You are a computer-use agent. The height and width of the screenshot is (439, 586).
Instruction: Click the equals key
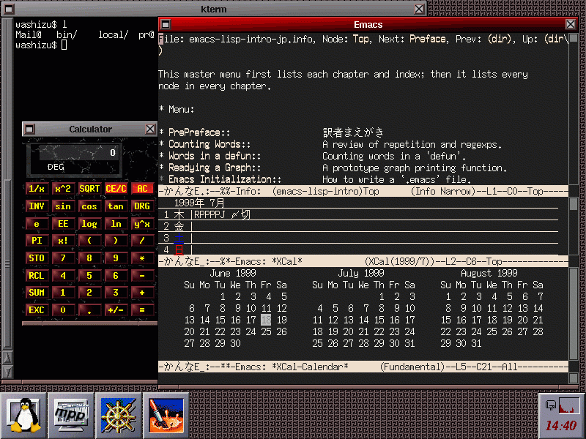(142, 309)
